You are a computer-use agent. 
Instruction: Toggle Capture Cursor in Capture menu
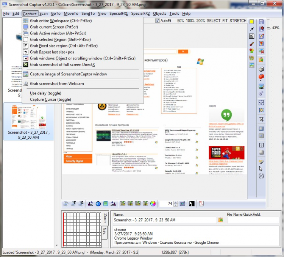pyautogui.click(x=50, y=100)
